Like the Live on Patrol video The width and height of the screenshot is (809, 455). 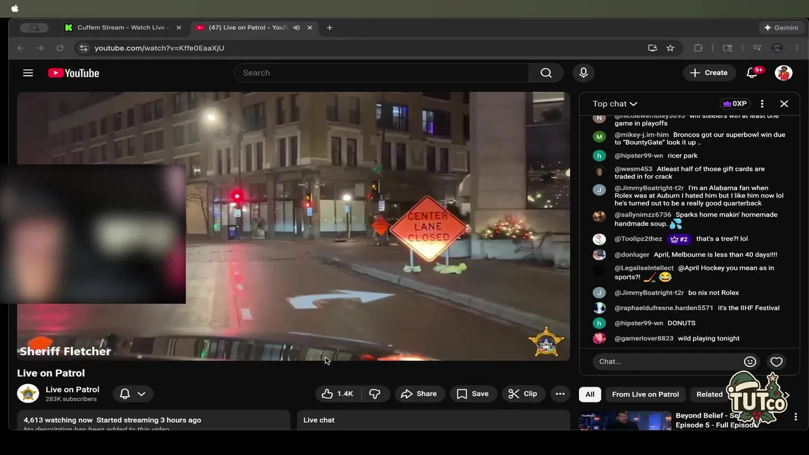pos(338,394)
